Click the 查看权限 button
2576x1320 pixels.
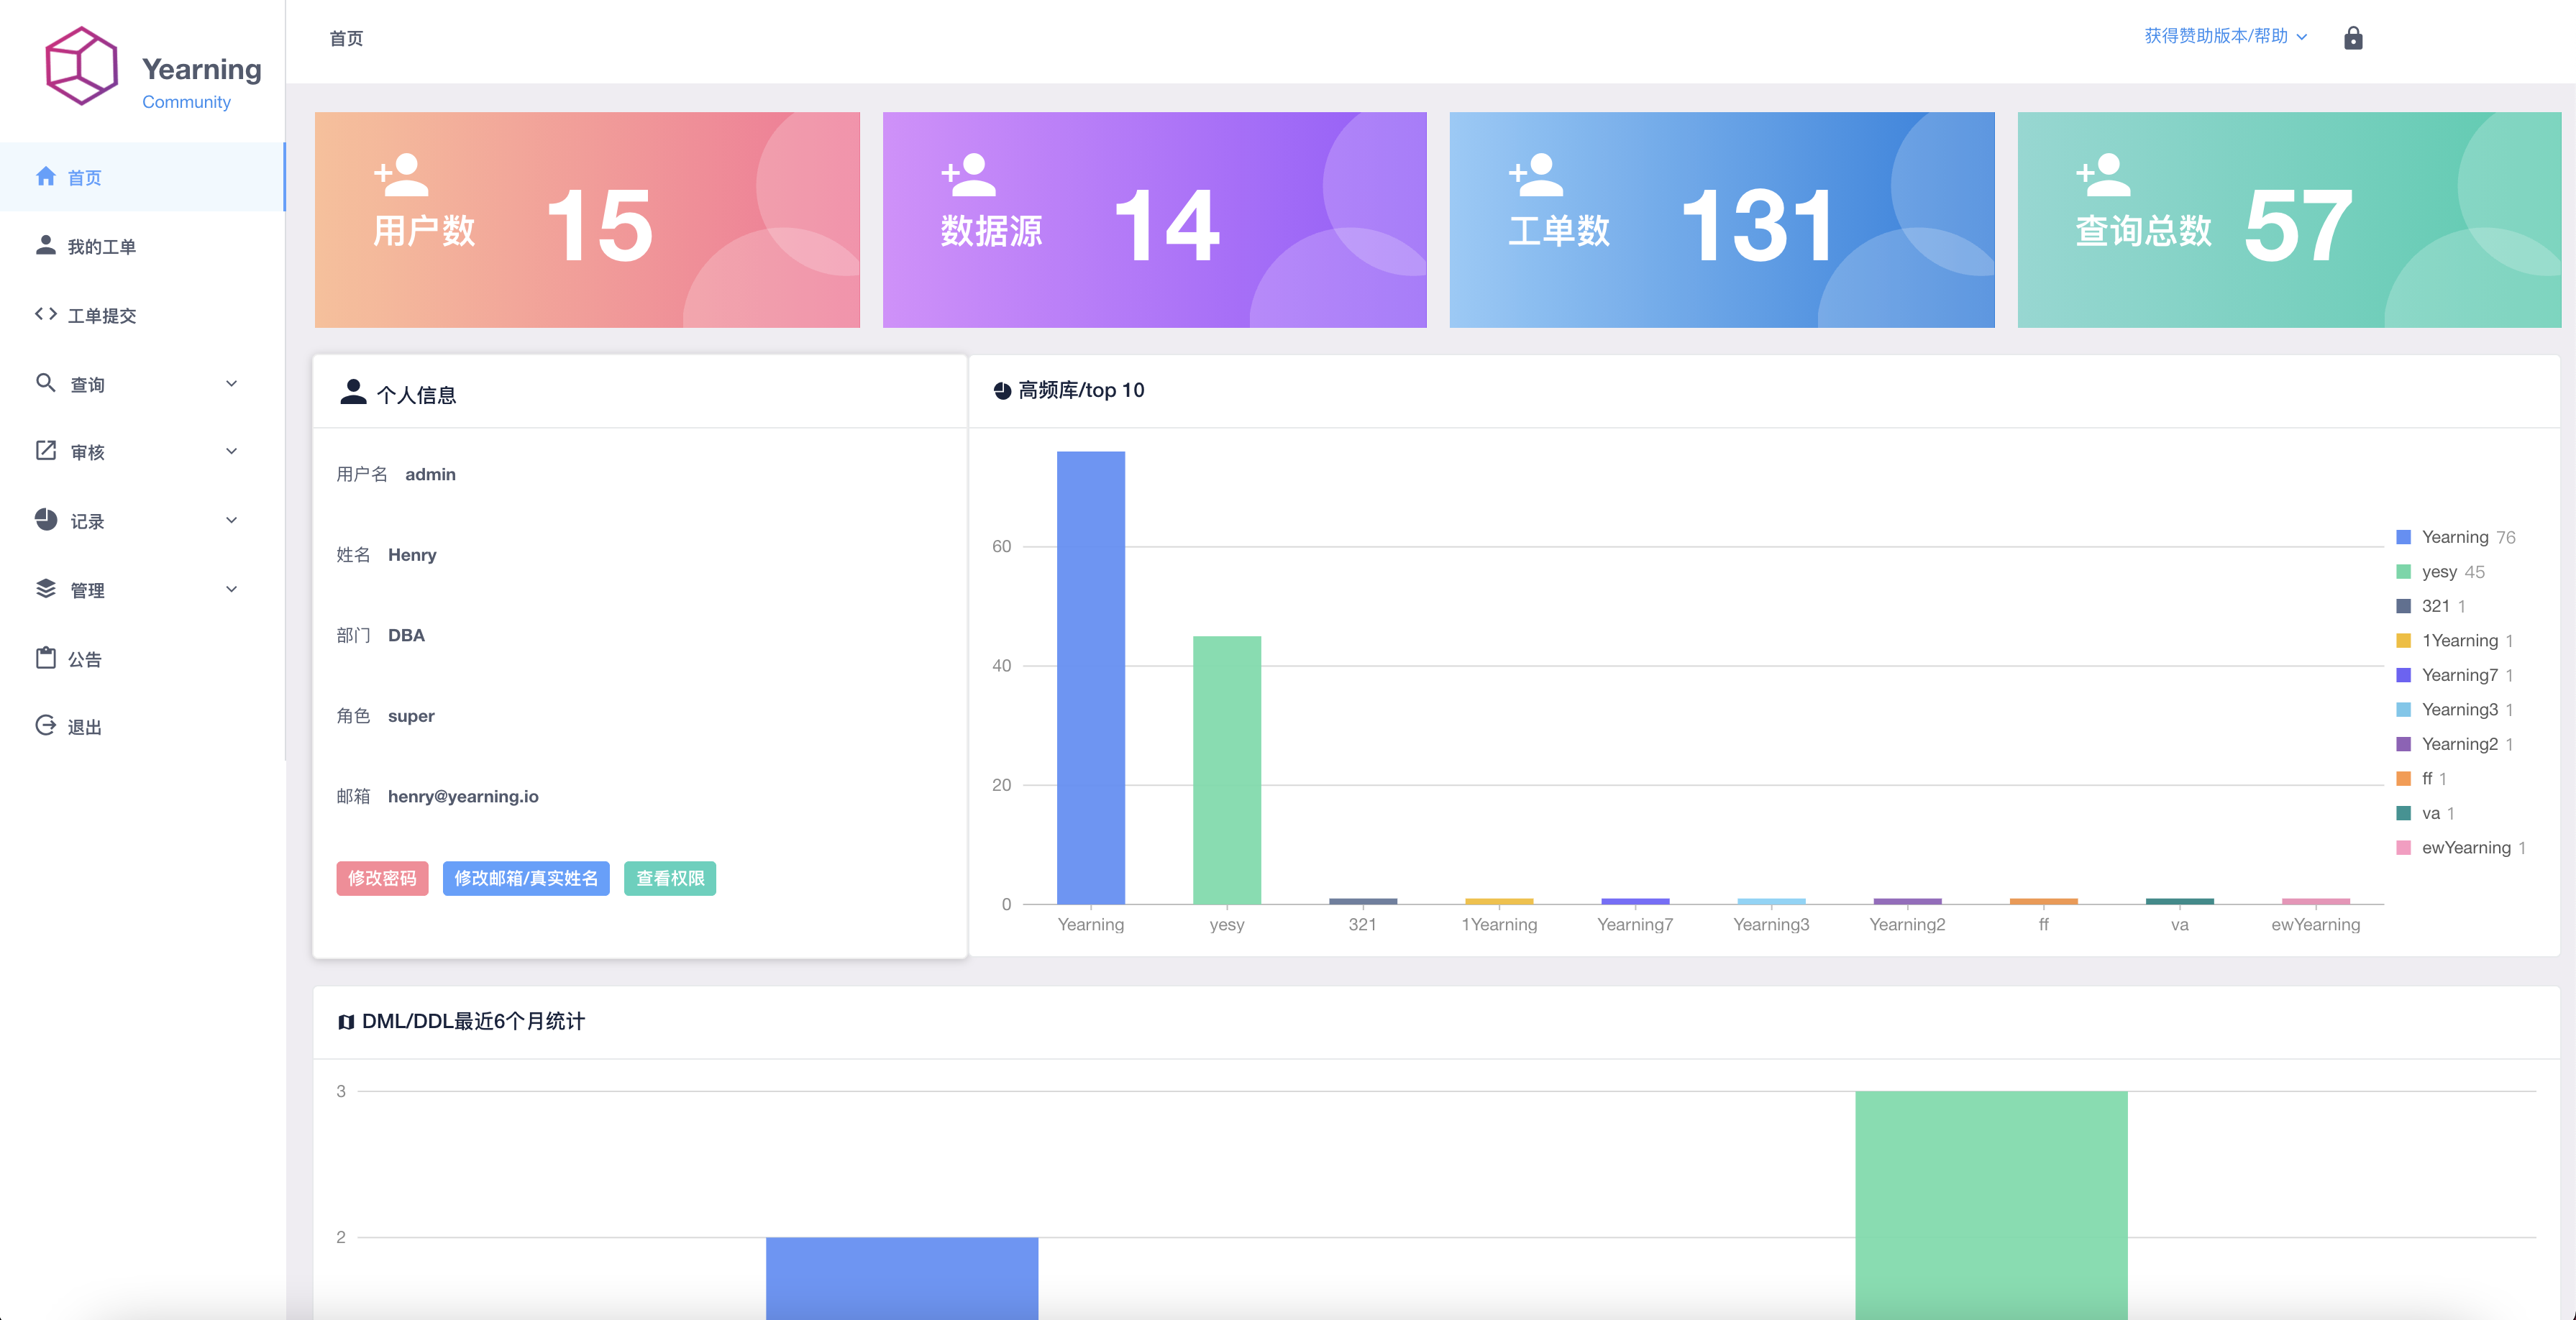(670, 878)
